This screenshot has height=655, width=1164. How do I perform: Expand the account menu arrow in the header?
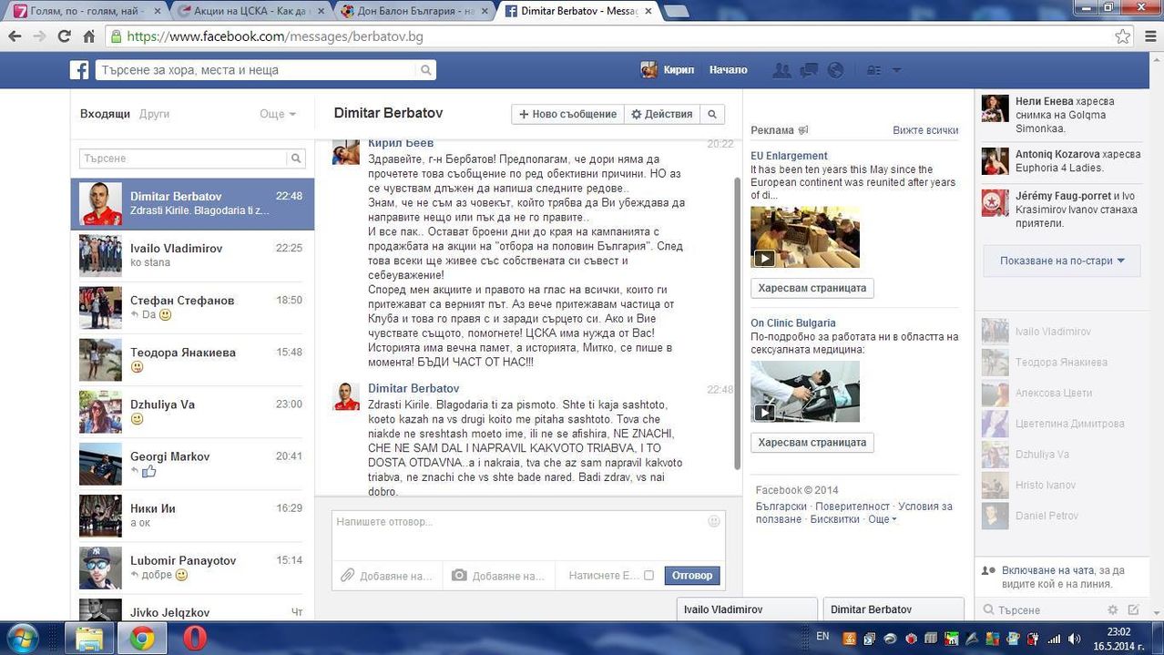click(x=896, y=70)
